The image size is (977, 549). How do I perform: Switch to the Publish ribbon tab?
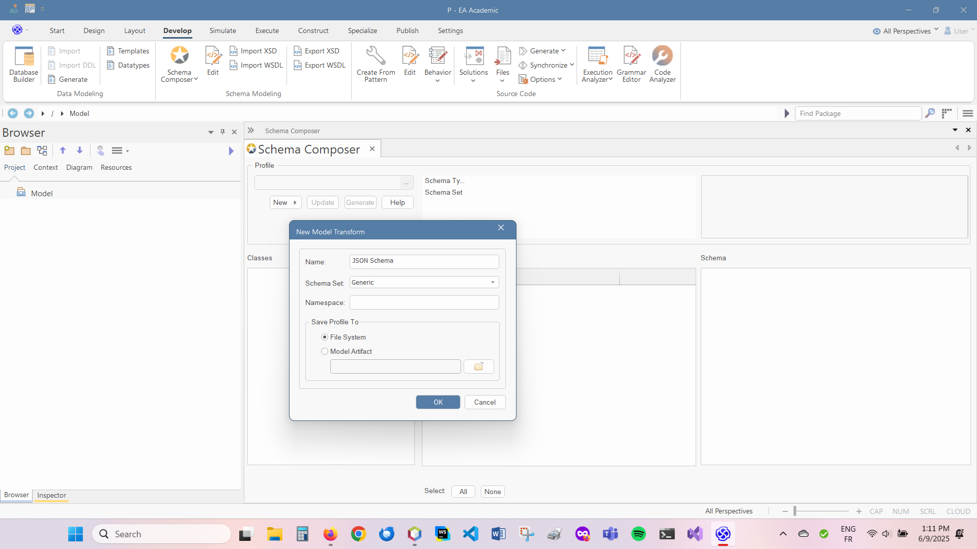(x=408, y=30)
